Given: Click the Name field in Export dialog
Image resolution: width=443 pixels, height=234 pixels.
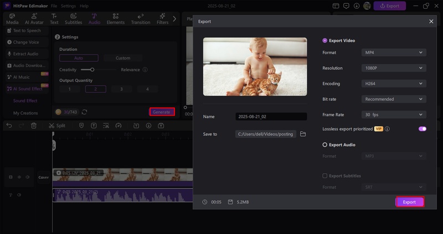Looking at the screenshot, I should pyautogui.click(x=271, y=117).
